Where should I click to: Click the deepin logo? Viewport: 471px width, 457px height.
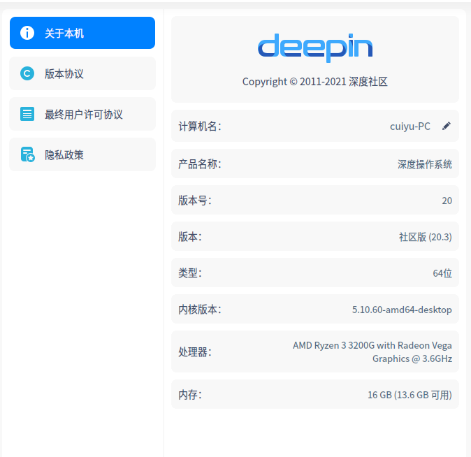315,48
